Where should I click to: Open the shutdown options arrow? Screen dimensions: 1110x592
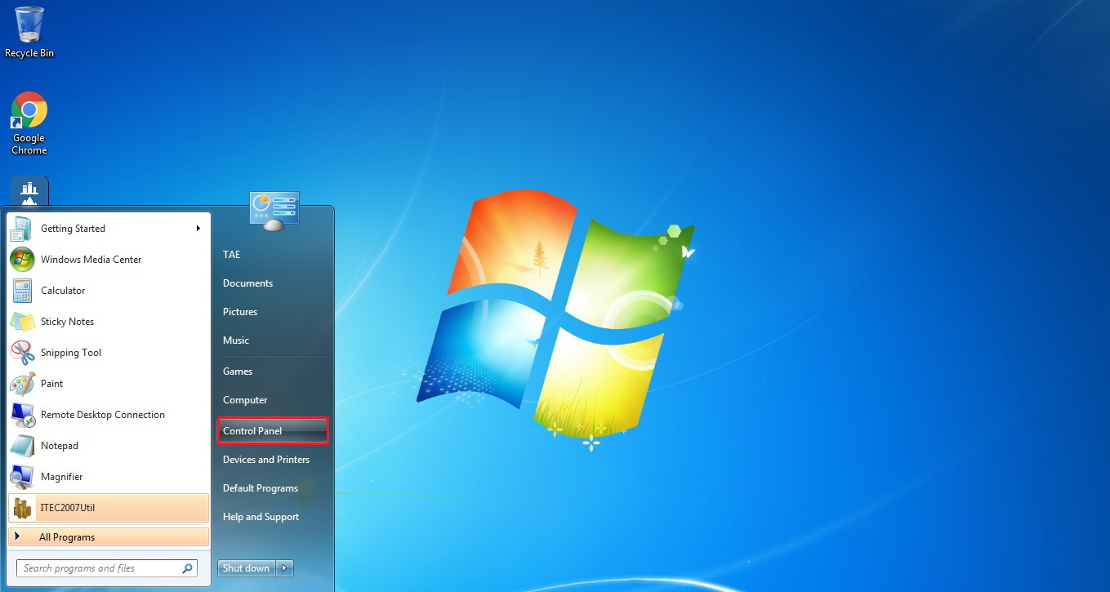click(x=285, y=568)
